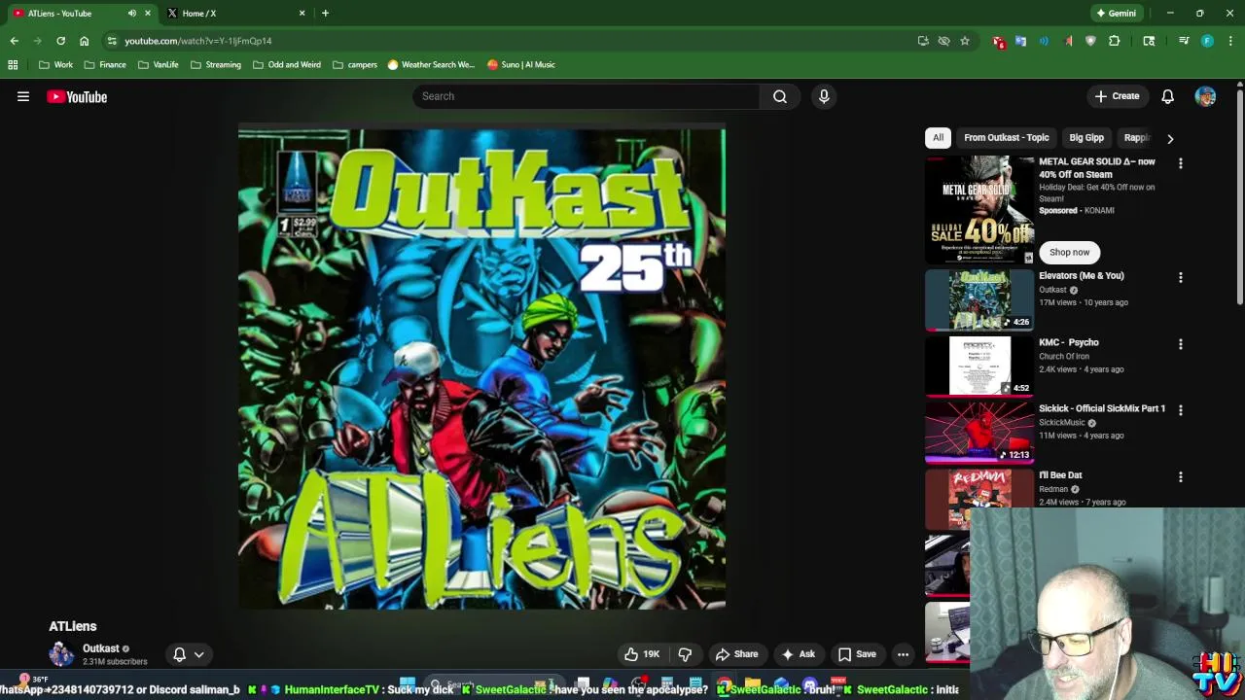Open the media controls icon in toolbar
This screenshot has width=1245, height=700.
tap(1184, 41)
